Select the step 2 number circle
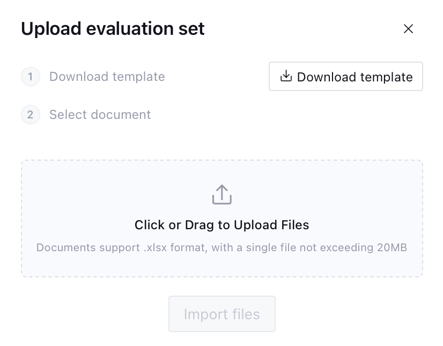Viewport: 443px width, 346px height. (x=31, y=115)
